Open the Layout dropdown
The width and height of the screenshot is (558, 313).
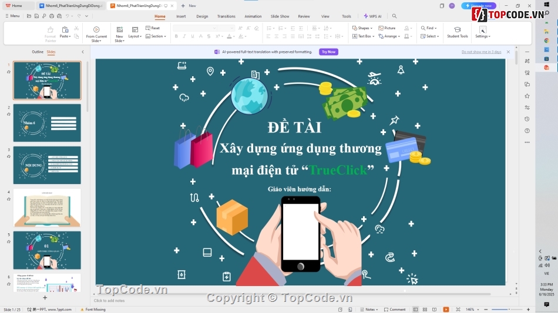point(135,32)
